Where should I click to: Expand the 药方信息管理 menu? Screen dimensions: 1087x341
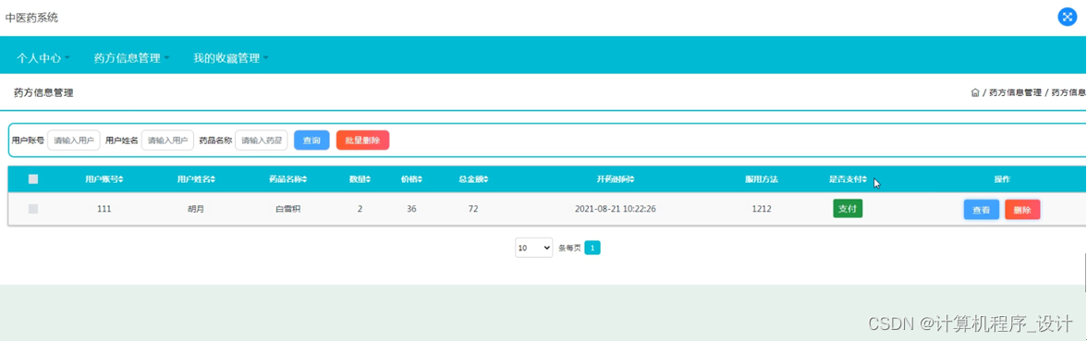tap(131, 58)
